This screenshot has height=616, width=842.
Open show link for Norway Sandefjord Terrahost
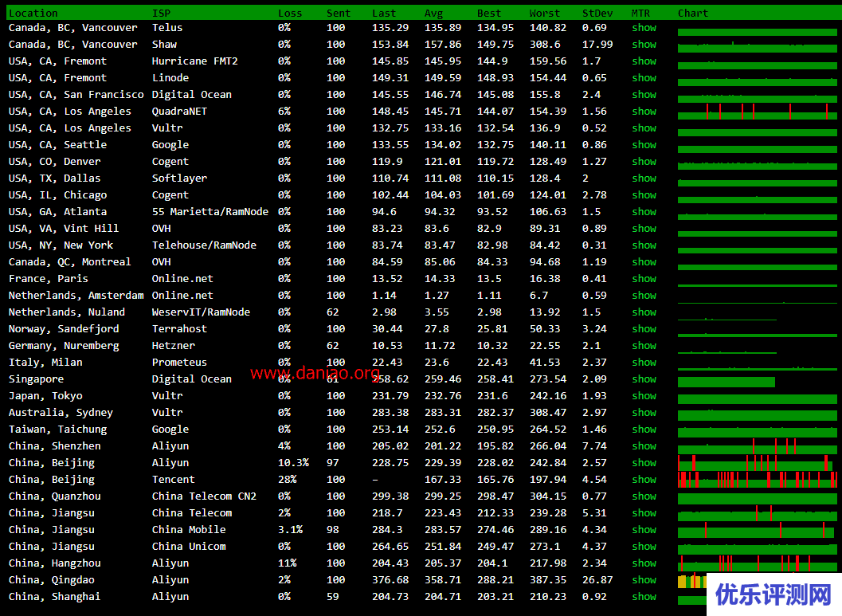(644, 328)
